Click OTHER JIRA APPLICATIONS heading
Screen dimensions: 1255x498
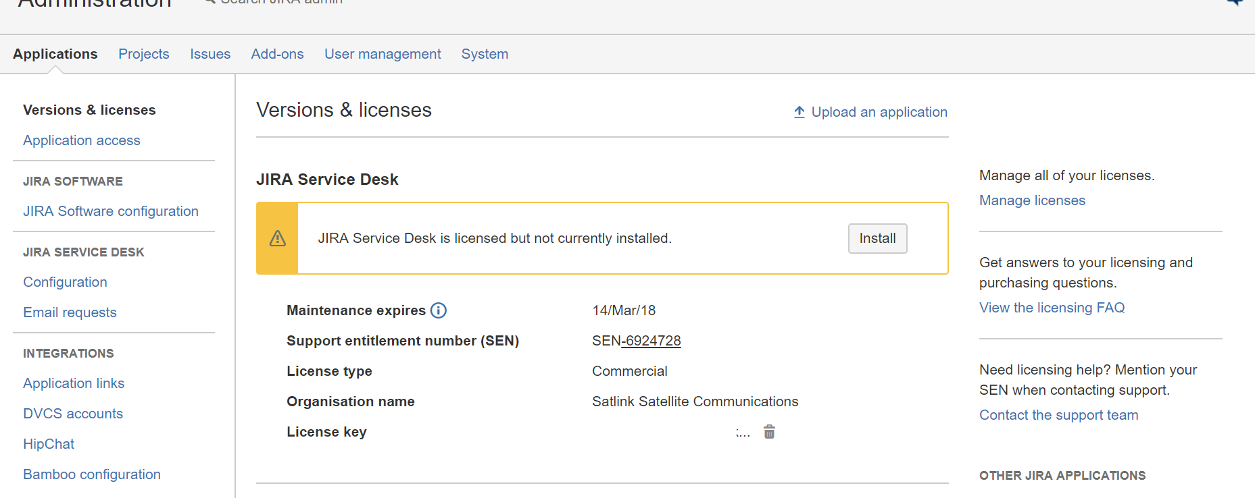[x=1062, y=476]
